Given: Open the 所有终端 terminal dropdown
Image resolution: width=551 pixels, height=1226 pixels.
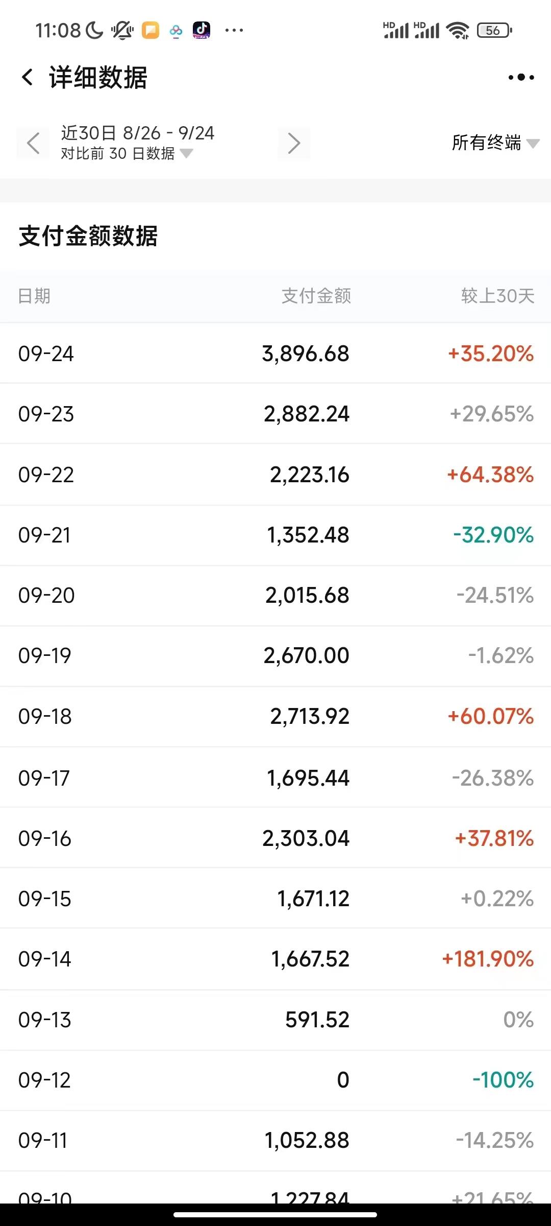Looking at the screenshot, I should click(x=495, y=143).
